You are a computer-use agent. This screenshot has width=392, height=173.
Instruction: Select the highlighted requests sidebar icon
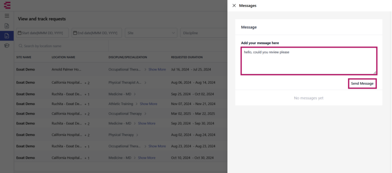7,36
